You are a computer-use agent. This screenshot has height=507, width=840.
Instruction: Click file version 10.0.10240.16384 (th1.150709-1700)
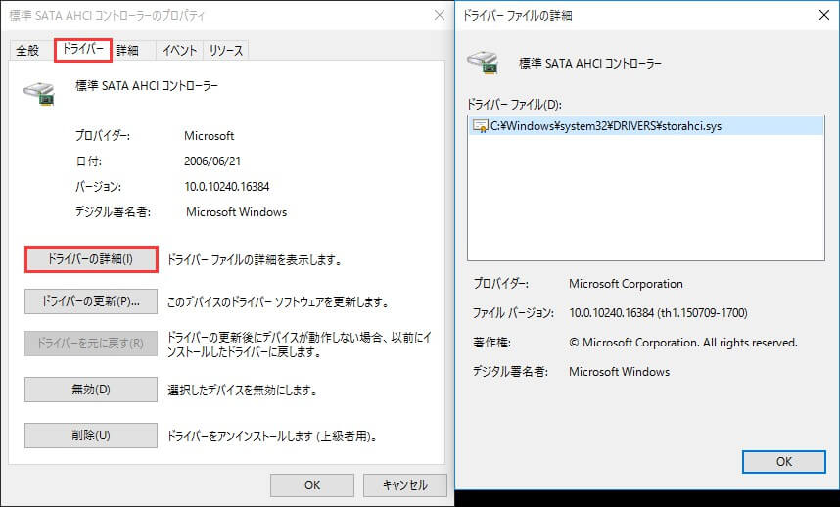(658, 312)
